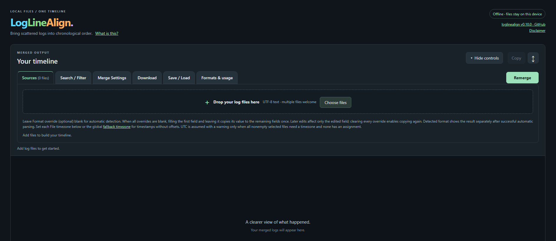Click 'Add log files to get started.' text

point(38,148)
